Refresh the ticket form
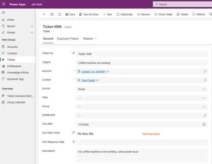 199,14
